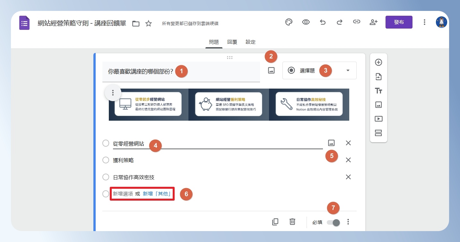Open the theme customization palette icon
Viewport: 460px width, 242px height.
point(289,22)
